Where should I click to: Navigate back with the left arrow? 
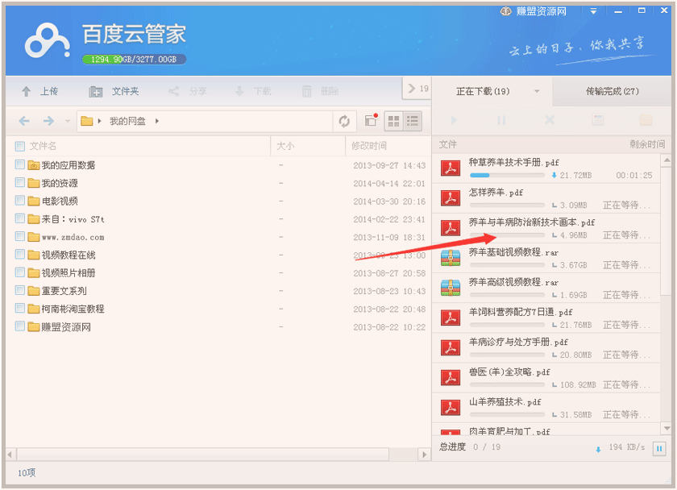24,121
